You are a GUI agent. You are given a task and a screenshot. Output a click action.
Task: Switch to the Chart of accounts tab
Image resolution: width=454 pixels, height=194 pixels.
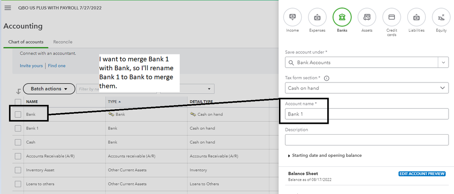pos(26,42)
